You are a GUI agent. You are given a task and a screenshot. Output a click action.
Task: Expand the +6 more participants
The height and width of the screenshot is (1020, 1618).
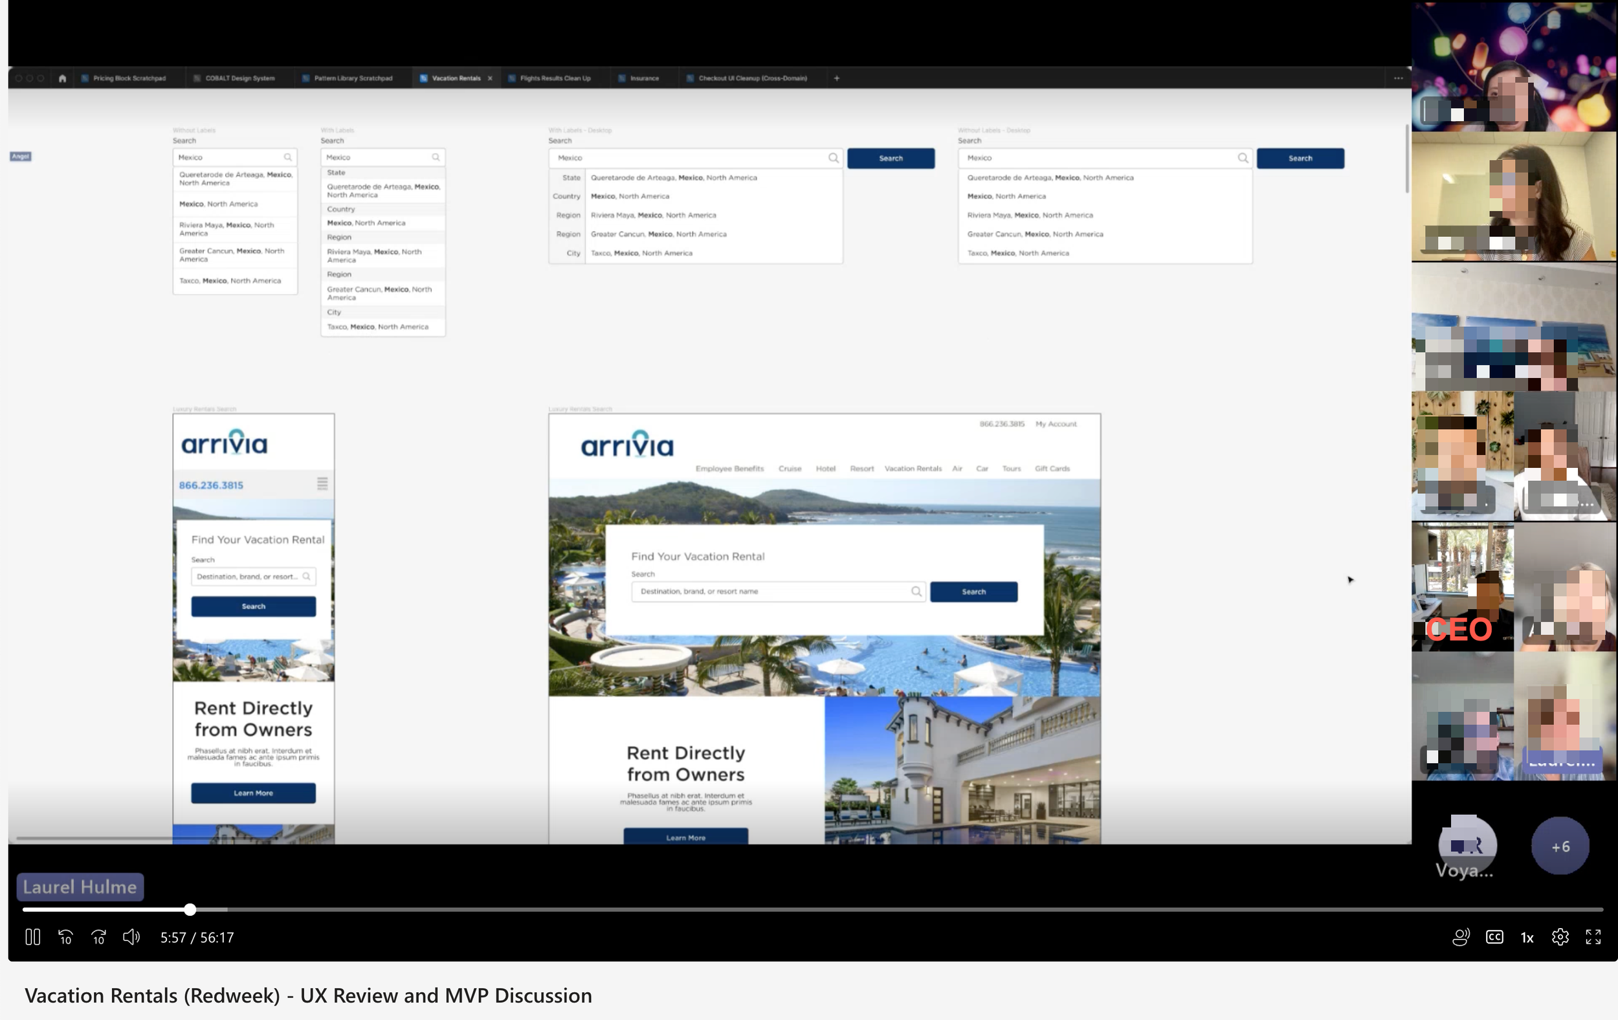click(1560, 846)
